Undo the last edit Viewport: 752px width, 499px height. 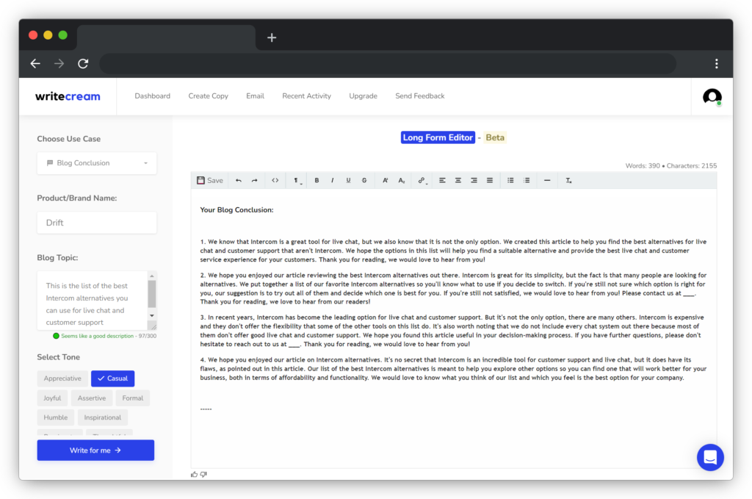(x=239, y=180)
